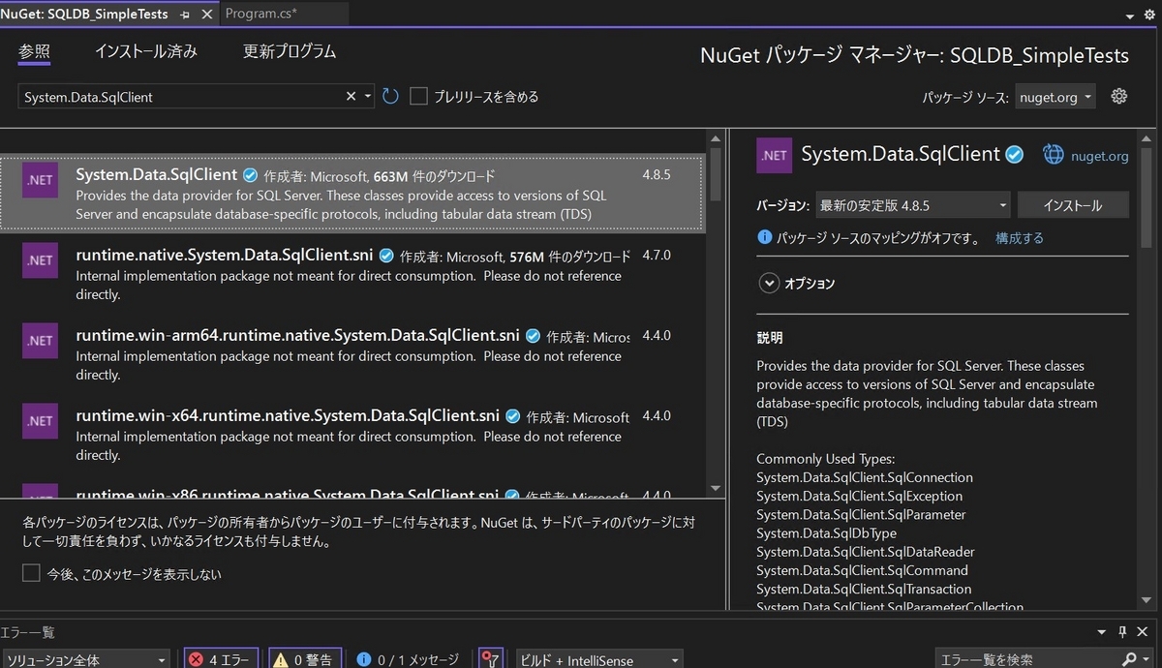Screen dimensions: 1162x668
Task: Enable プレリリースを含める checkbox
Action: (x=418, y=96)
